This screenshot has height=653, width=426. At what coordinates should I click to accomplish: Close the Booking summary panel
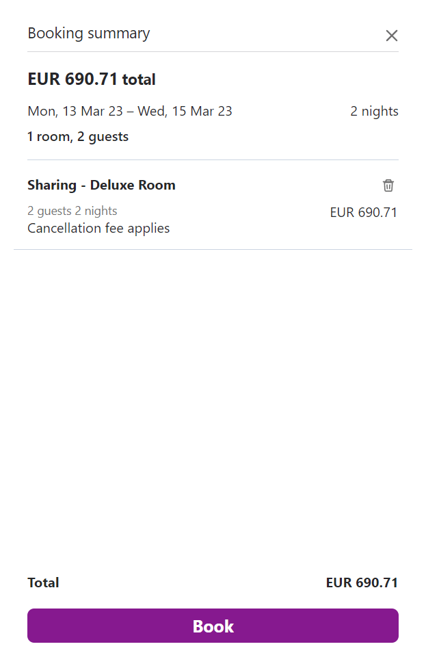point(391,36)
